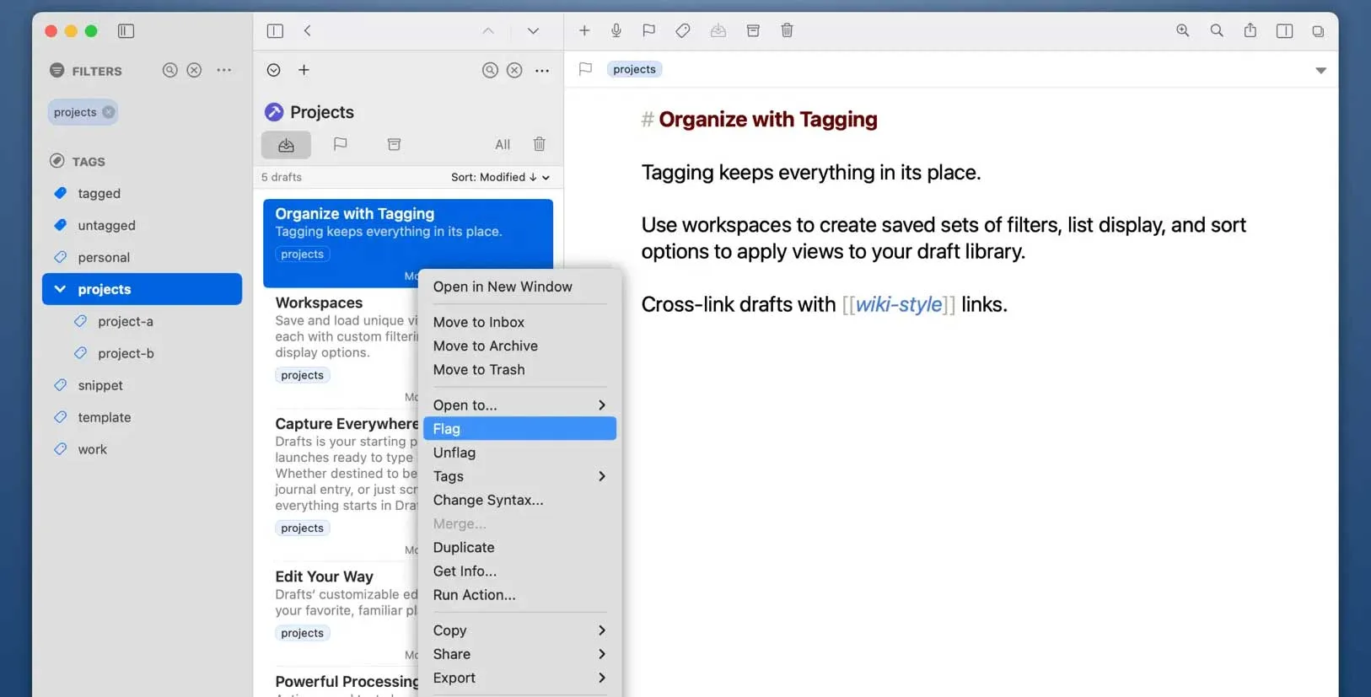Select Duplicate in the context menu
1371x697 pixels.
(x=464, y=548)
